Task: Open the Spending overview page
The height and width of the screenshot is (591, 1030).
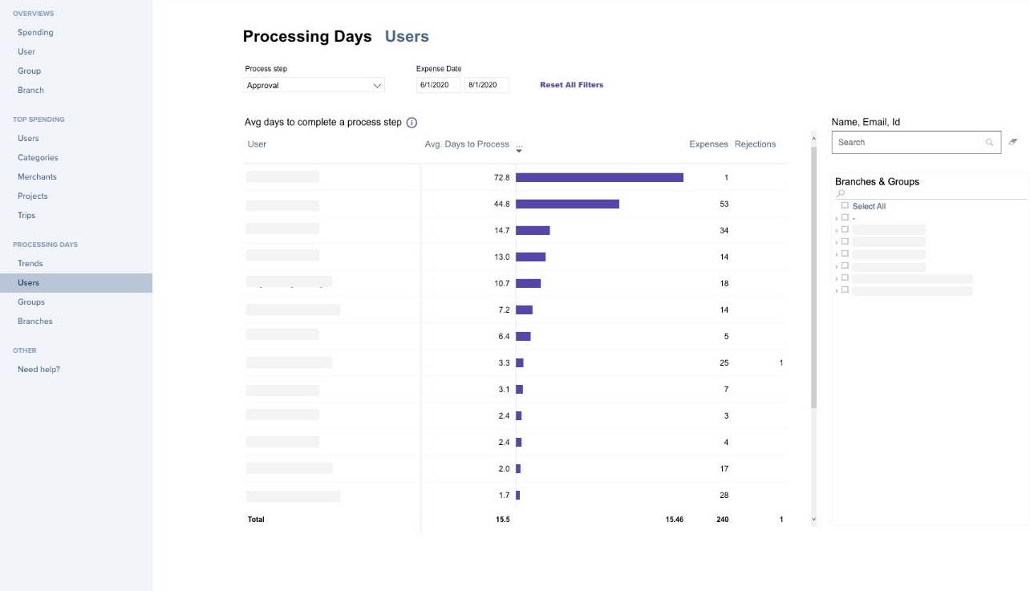Action: [35, 32]
